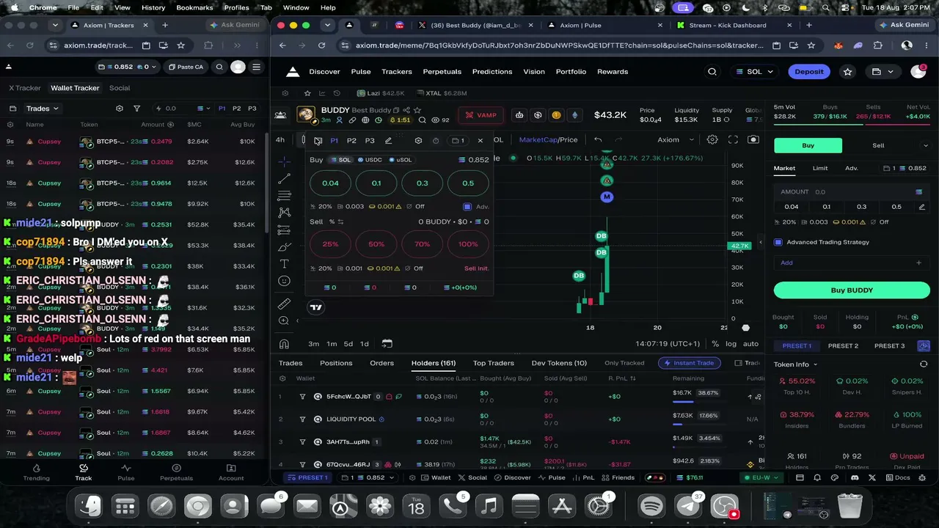Click the star favorites icon in header
939x528 pixels.
point(848,72)
